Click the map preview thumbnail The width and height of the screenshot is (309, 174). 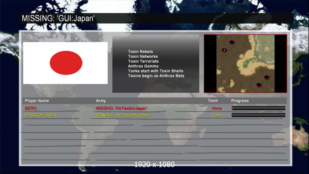pos(245,64)
